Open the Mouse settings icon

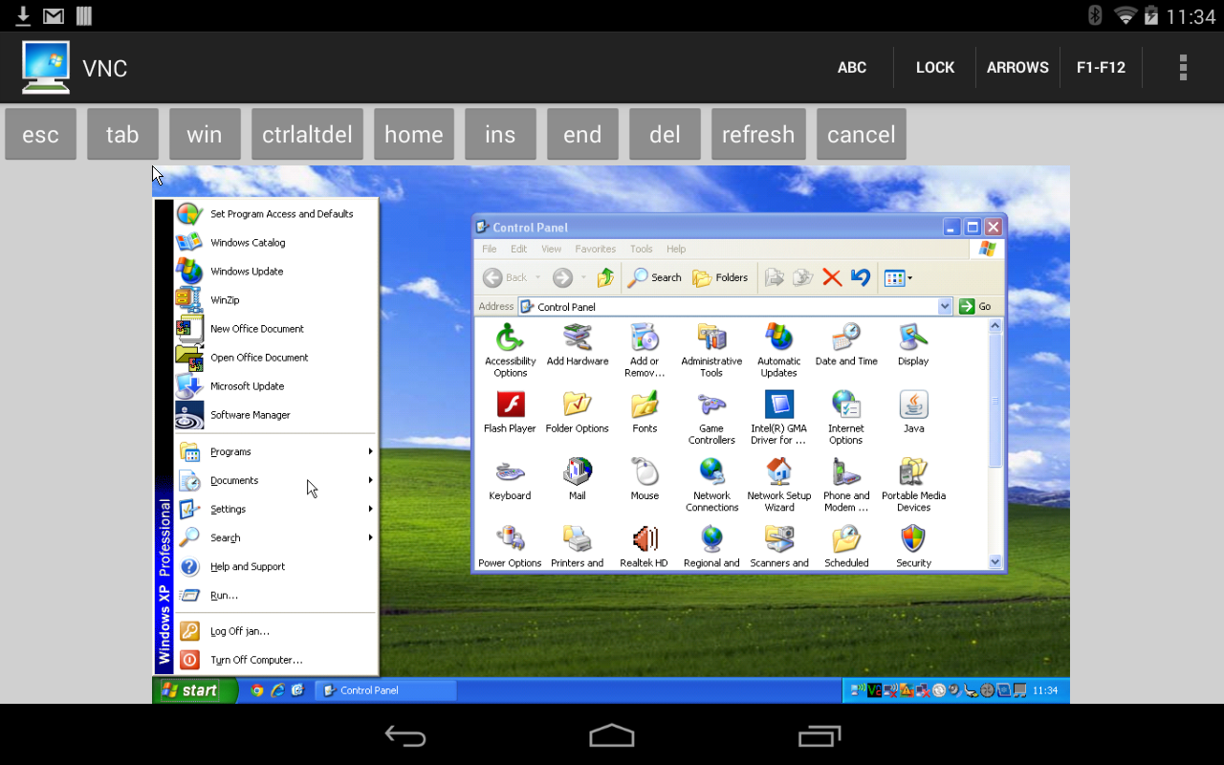645,472
